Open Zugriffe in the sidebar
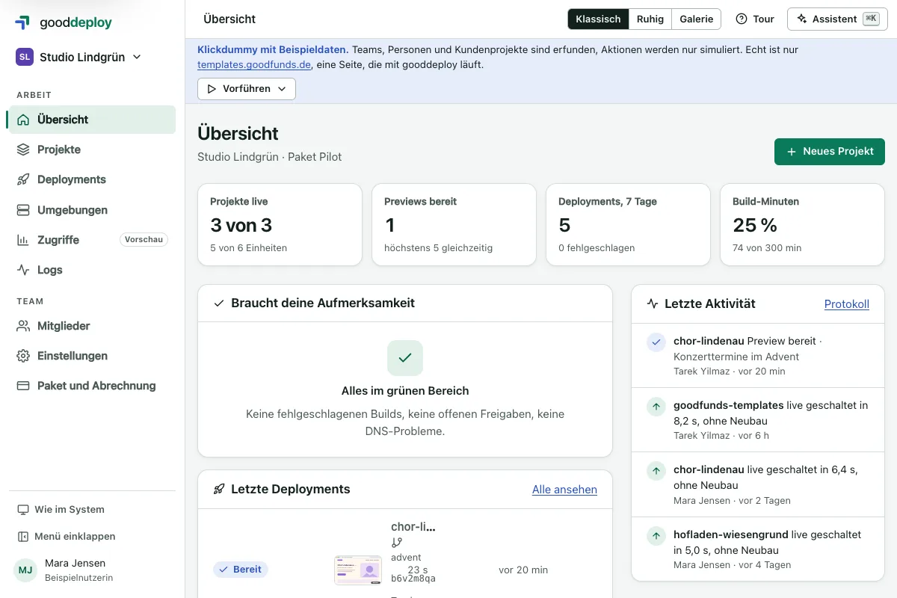Screen dimensions: 897x598 point(92,240)
